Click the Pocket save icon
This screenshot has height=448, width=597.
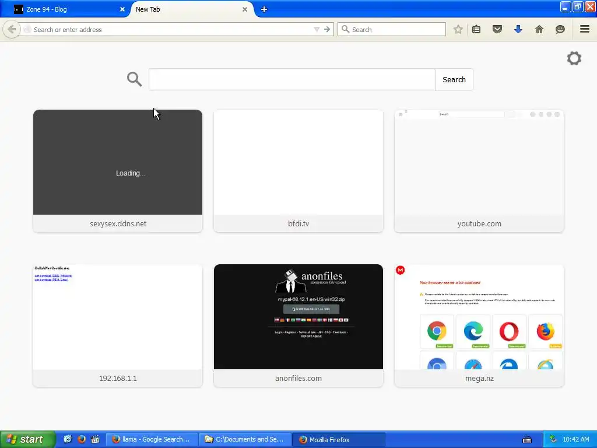(497, 29)
